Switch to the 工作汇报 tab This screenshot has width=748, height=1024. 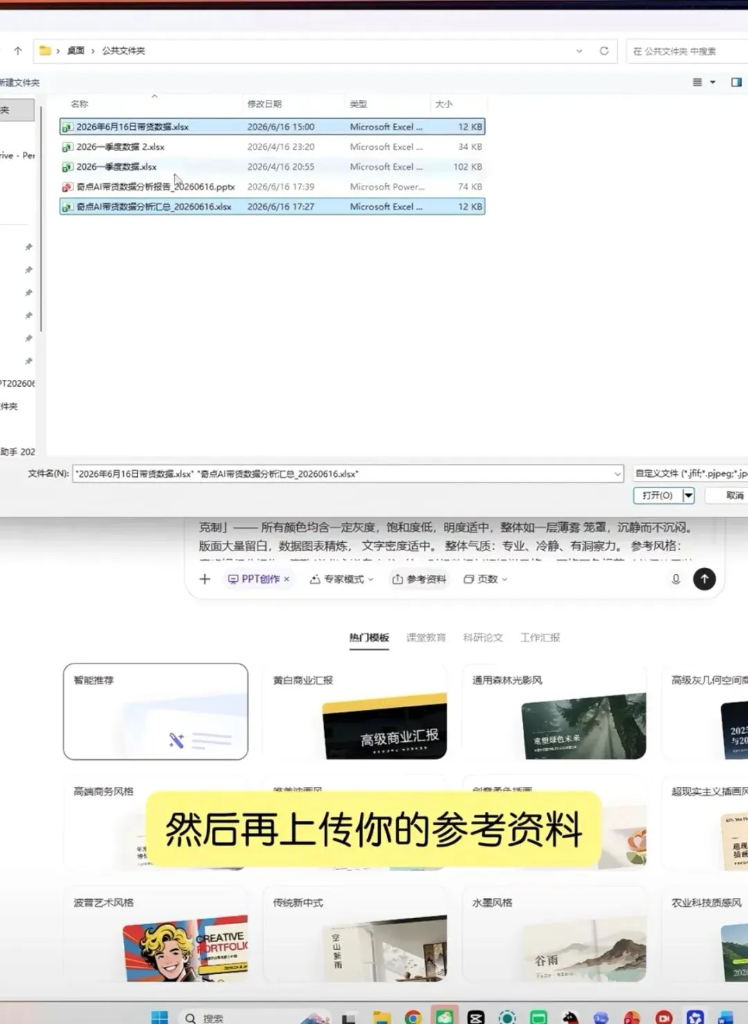click(x=540, y=638)
